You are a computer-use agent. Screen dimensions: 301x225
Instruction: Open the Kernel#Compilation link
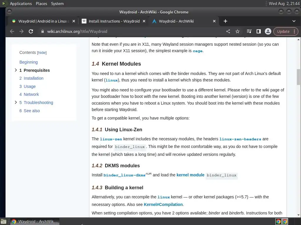pyautogui.click(x=163, y=204)
